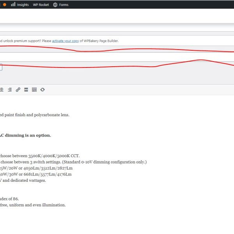The image size is (234, 234).
Task: Click the white input bar below the notice
Action: tap(117, 57)
